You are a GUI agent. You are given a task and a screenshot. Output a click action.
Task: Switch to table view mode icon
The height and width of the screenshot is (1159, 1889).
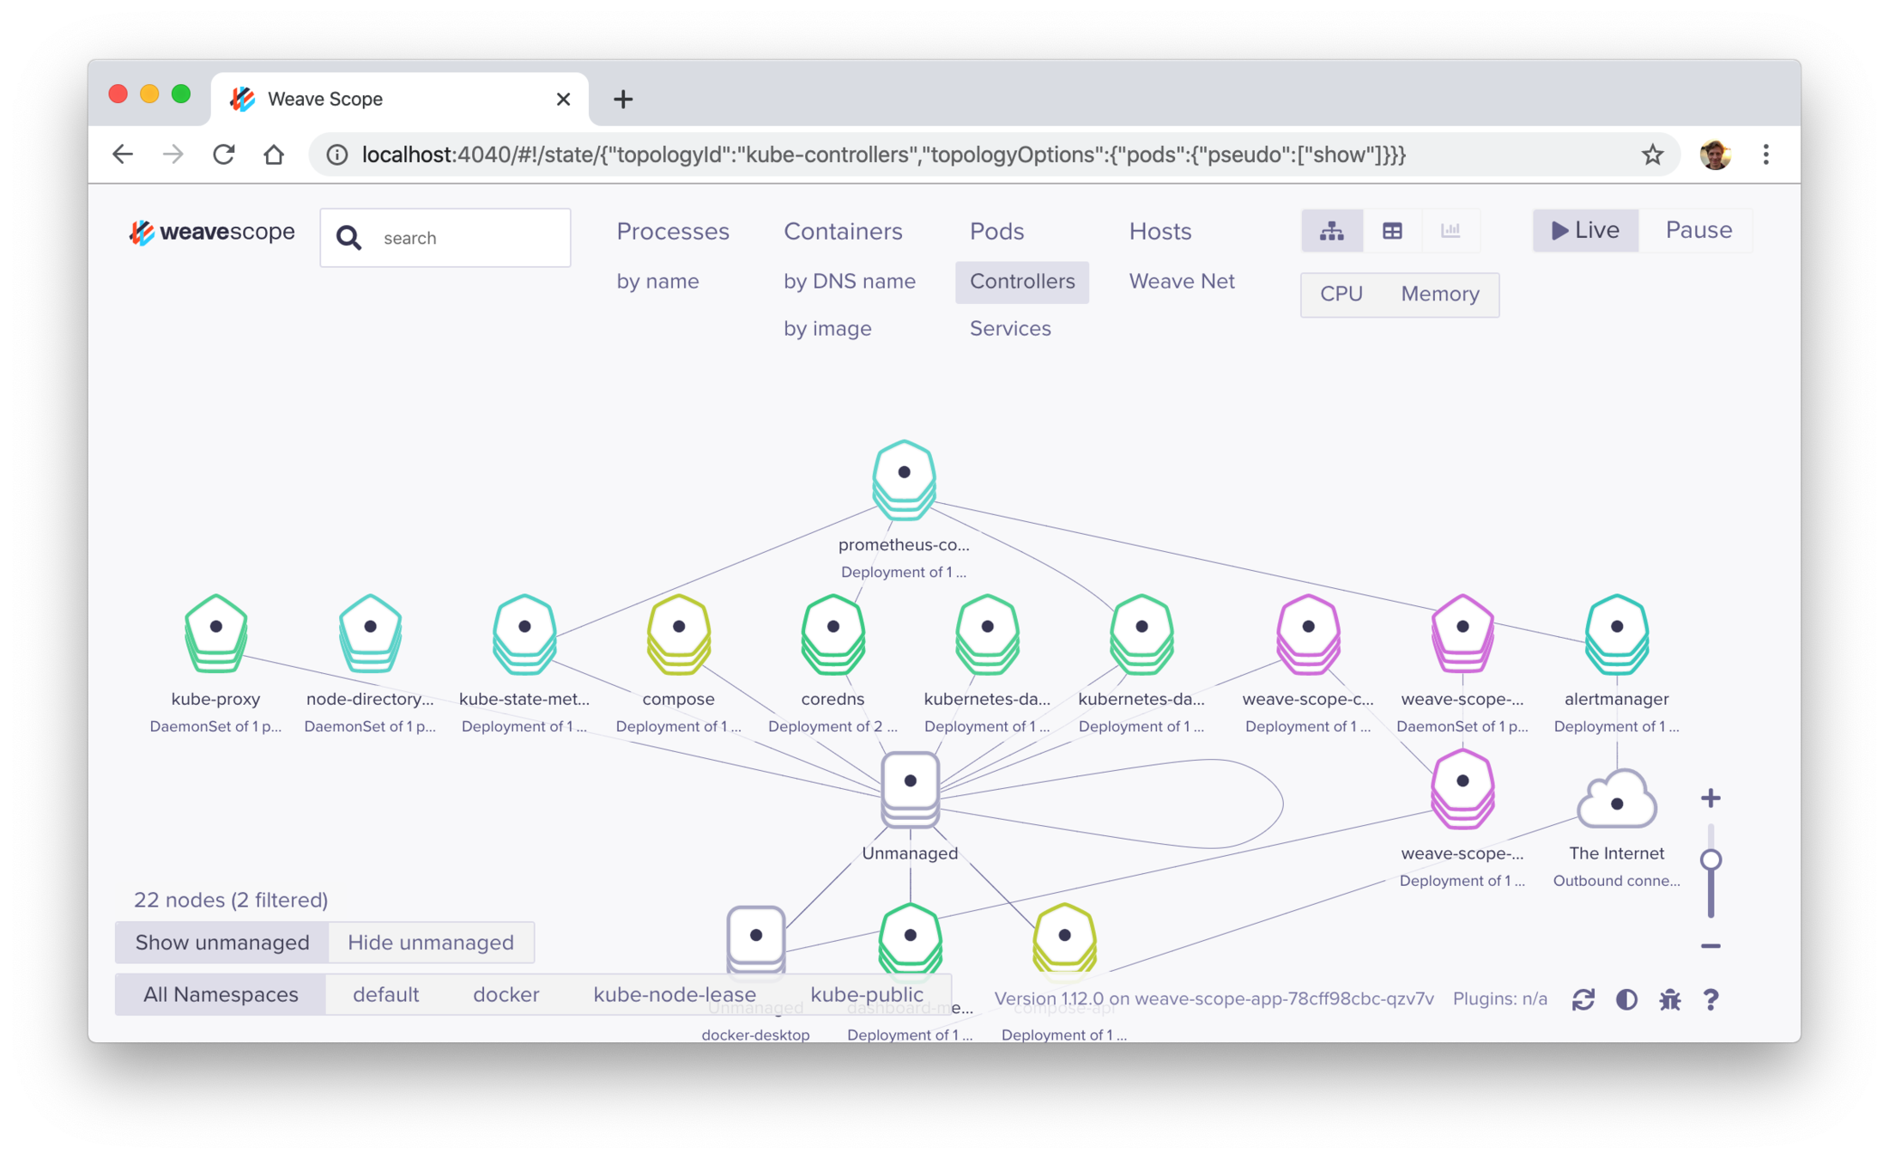click(1392, 231)
